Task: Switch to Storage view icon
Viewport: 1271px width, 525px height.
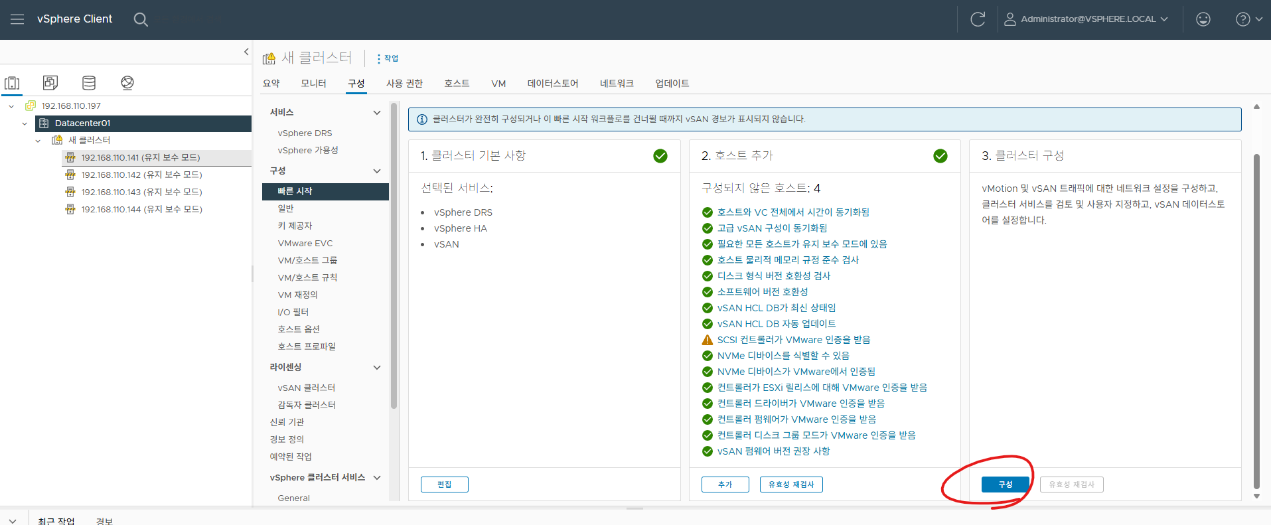Action: coord(89,82)
